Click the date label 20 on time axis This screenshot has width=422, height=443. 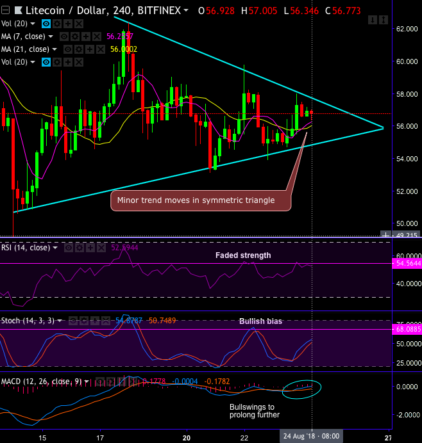[186, 438]
